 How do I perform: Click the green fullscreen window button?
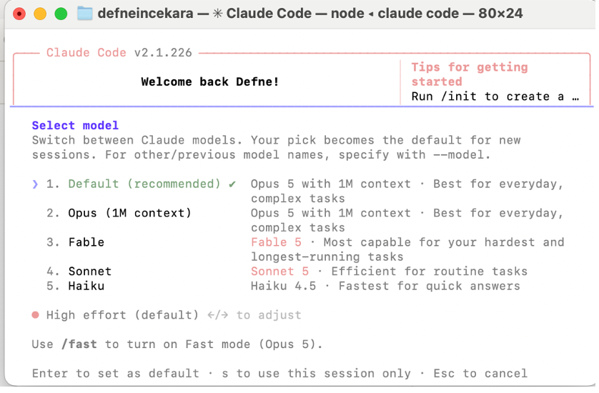pyautogui.click(x=61, y=14)
